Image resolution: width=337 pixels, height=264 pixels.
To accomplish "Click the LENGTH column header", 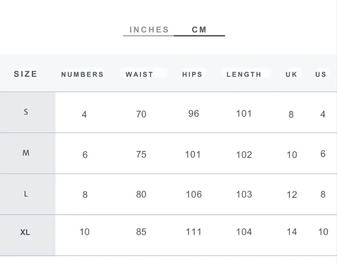I will tap(244, 74).
